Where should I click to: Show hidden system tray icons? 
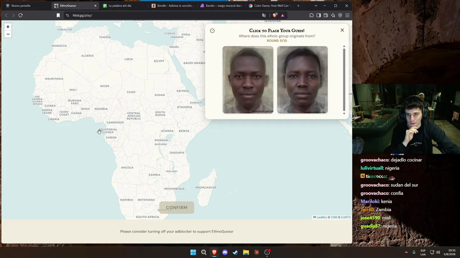(406, 252)
